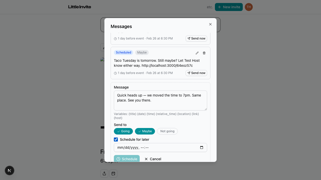Enable the Not going recipient chip
The width and height of the screenshot is (321, 180).
pyautogui.click(x=167, y=131)
